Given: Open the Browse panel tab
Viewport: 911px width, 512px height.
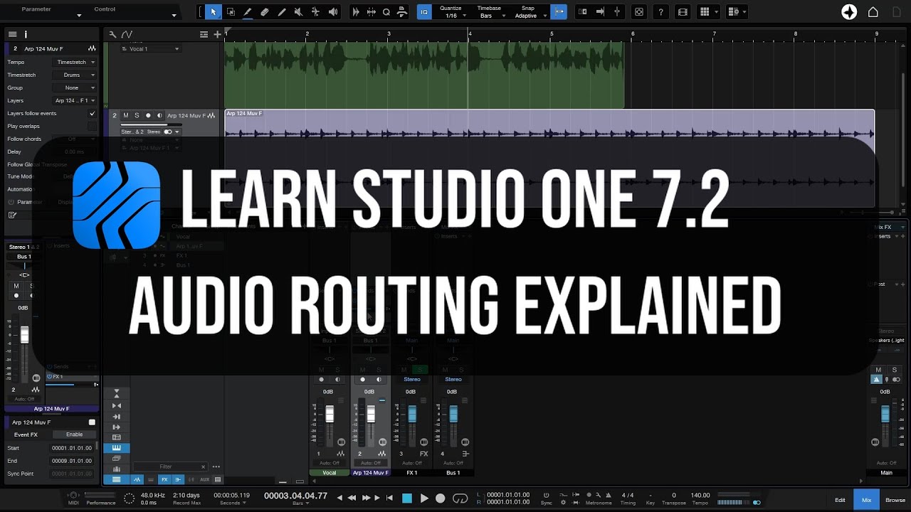Looking at the screenshot, I should point(895,500).
